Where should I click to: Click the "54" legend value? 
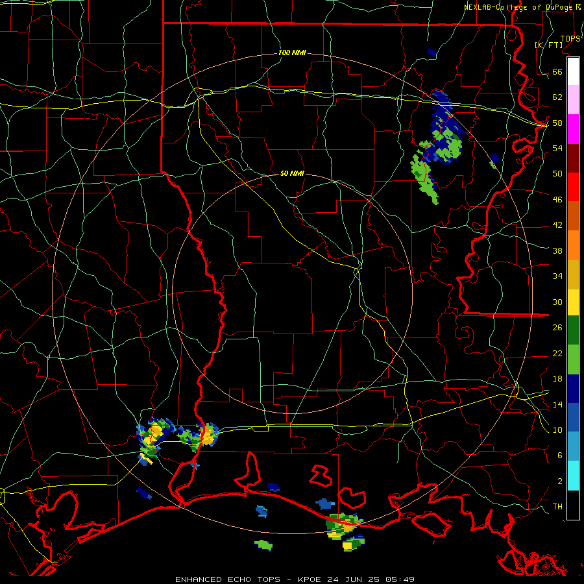point(557,148)
